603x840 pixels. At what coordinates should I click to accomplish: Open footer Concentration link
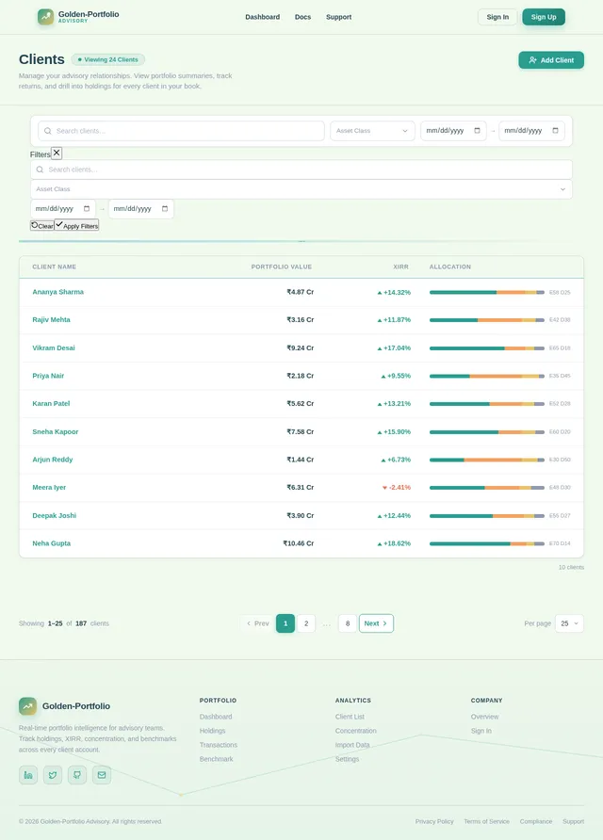356,731
